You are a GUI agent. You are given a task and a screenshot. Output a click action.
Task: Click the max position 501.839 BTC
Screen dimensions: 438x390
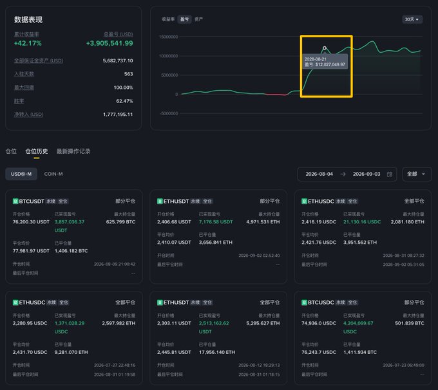[x=410, y=323]
